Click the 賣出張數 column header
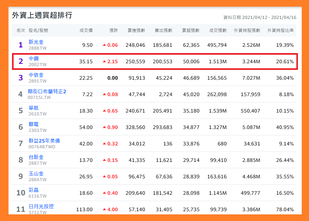 click(x=164, y=30)
